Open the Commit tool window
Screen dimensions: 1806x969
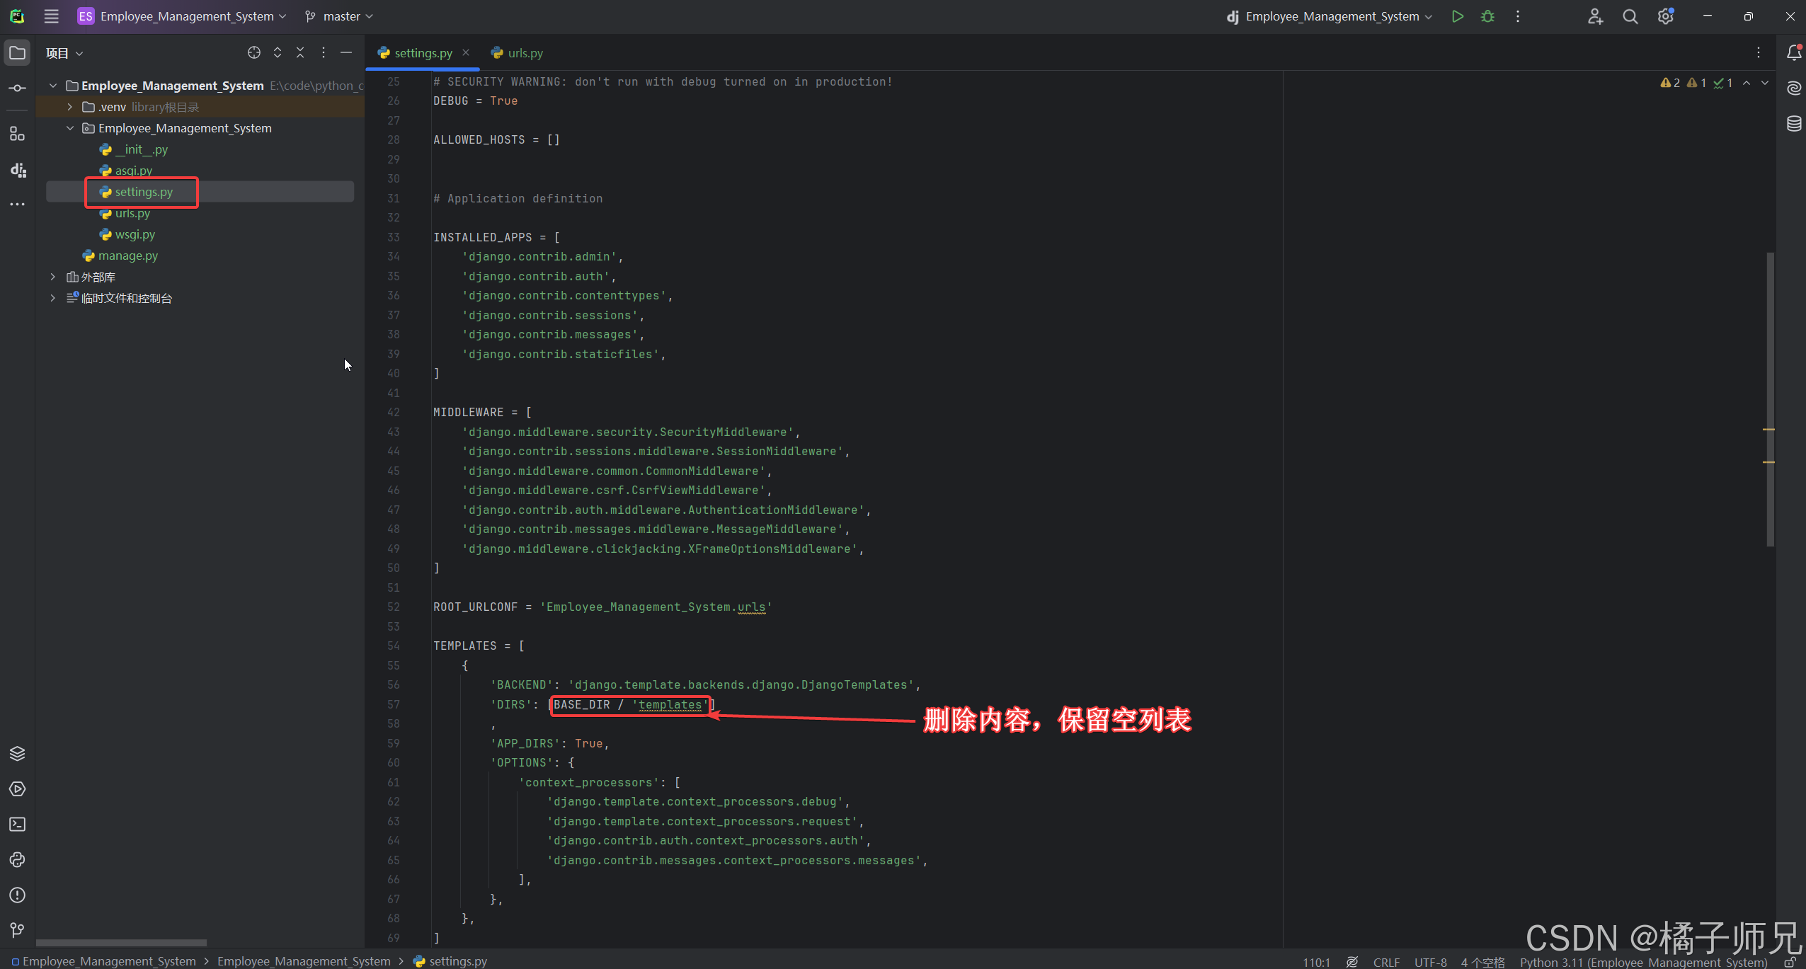pyautogui.click(x=17, y=88)
